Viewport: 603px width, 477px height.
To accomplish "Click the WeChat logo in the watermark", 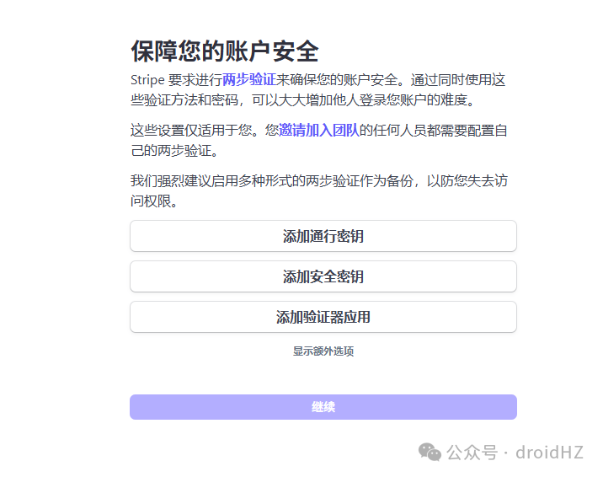I will coord(430,452).
